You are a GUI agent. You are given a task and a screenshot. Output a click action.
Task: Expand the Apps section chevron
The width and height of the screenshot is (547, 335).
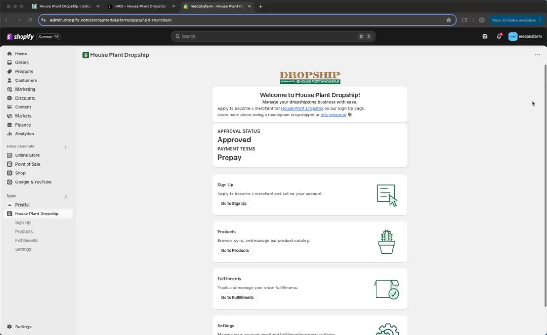[66, 196]
